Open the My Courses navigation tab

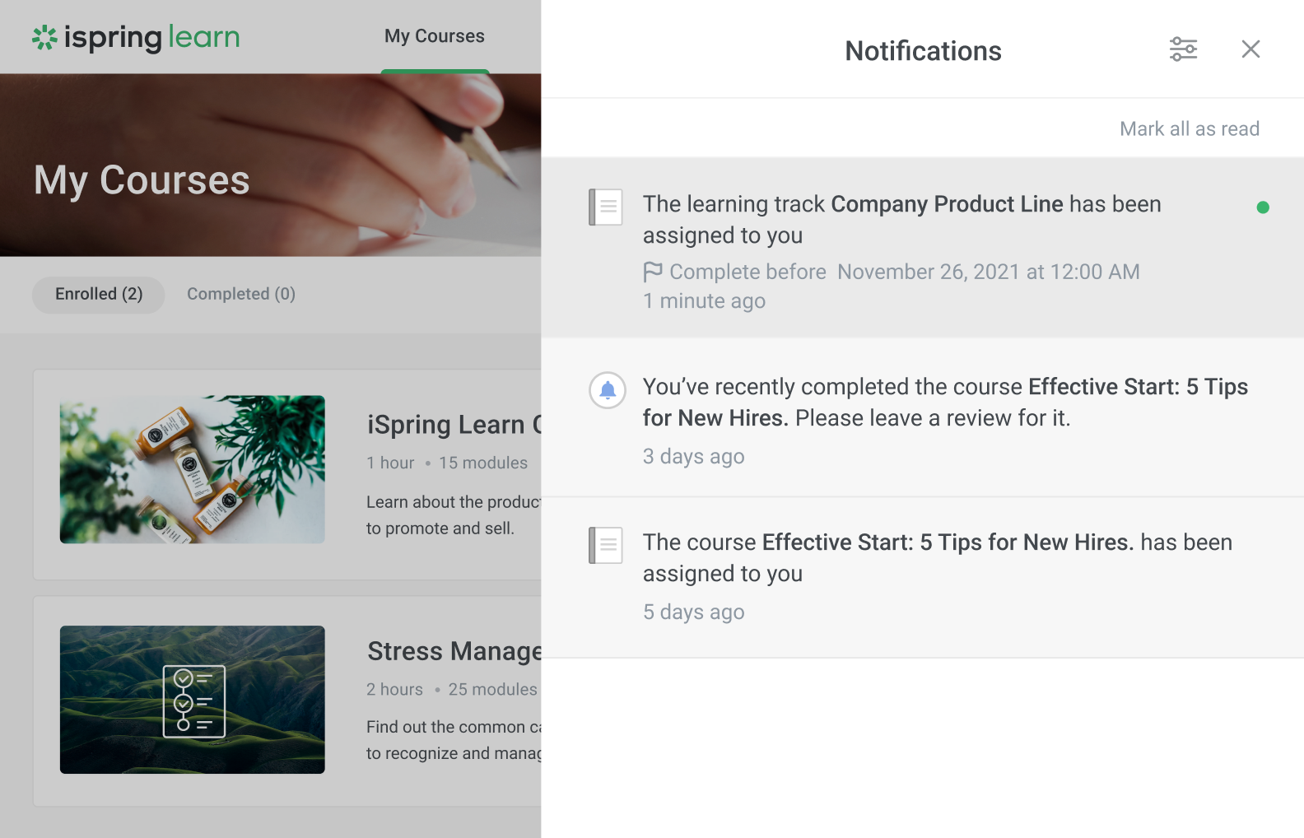435,36
